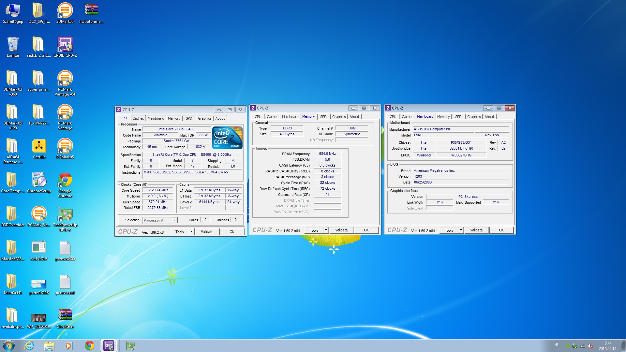Click the network signal tray icon

pos(583,346)
